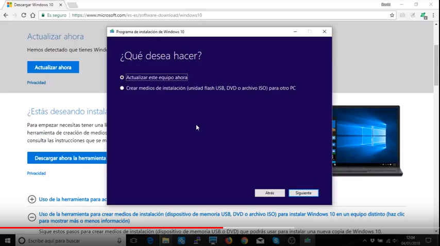Image resolution: width=440 pixels, height=246 pixels.
Task: Click browser back arrow
Action: pyautogui.click(x=6, y=15)
